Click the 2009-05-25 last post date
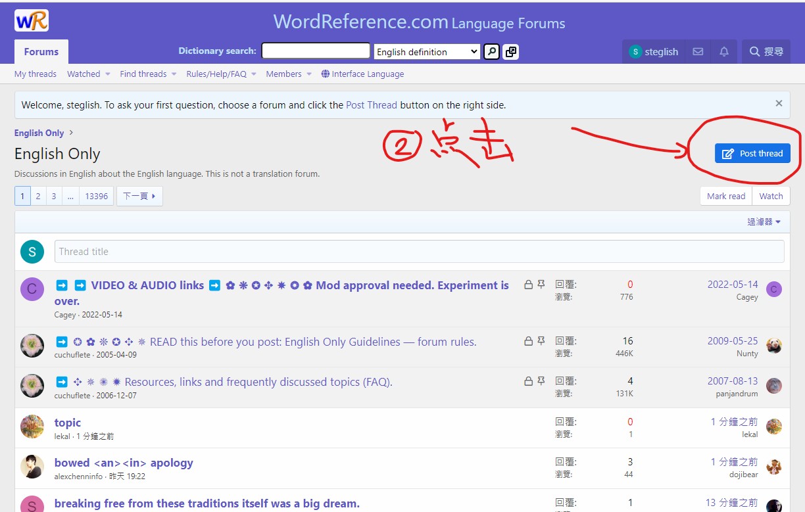Image resolution: width=805 pixels, height=512 pixels. point(733,341)
